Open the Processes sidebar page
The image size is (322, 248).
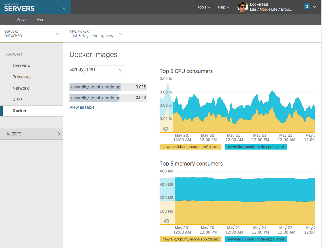pyautogui.click(x=22, y=77)
